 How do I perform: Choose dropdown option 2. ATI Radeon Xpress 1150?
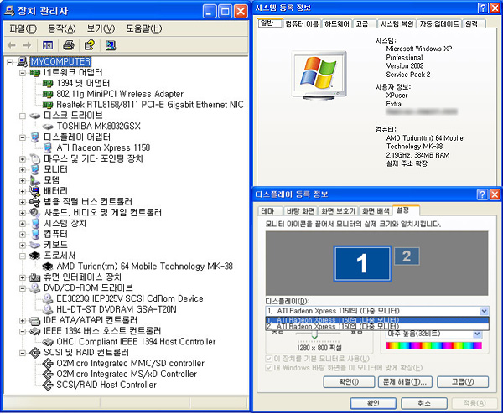point(377,327)
